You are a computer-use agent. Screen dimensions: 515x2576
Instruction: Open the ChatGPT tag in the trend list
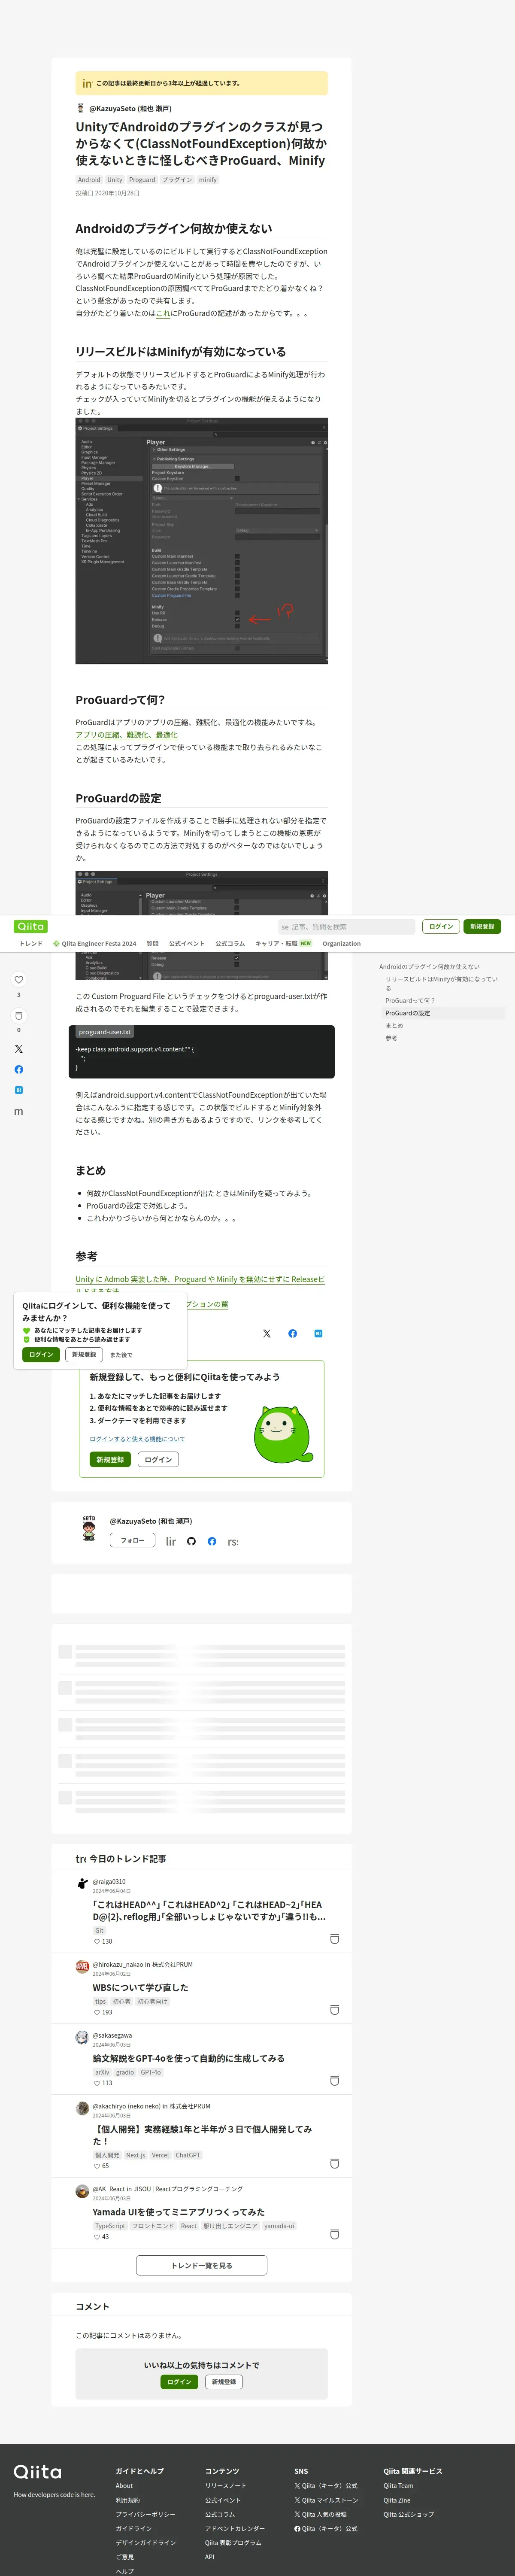coord(188,2155)
